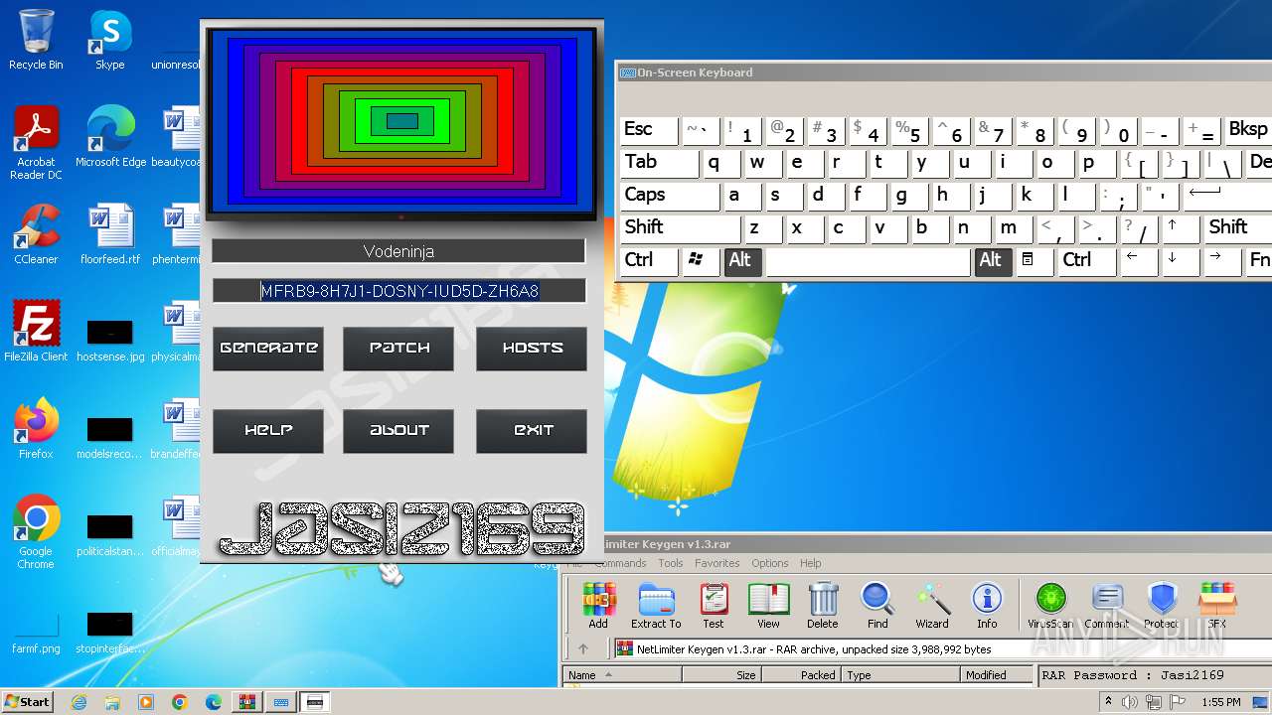Click the Delete trash icon in WinRAR

pyautogui.click(x=823, y=606)
